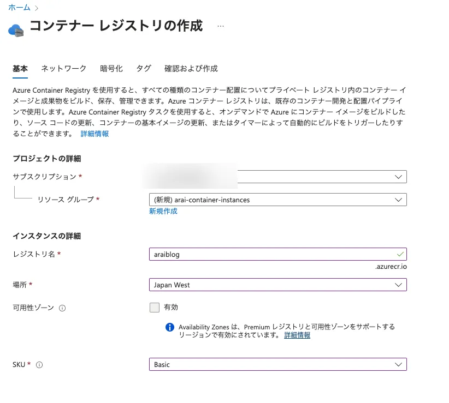Enable the 可用性ゾーン 有効 checkbox
Screen dimensions: 449x403
pyautogui.click(x=155, y=308)
